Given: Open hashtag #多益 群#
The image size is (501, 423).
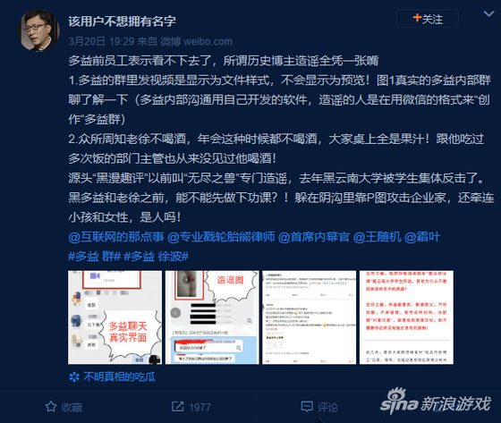Looking at the screenshot, I should (94, 257).
